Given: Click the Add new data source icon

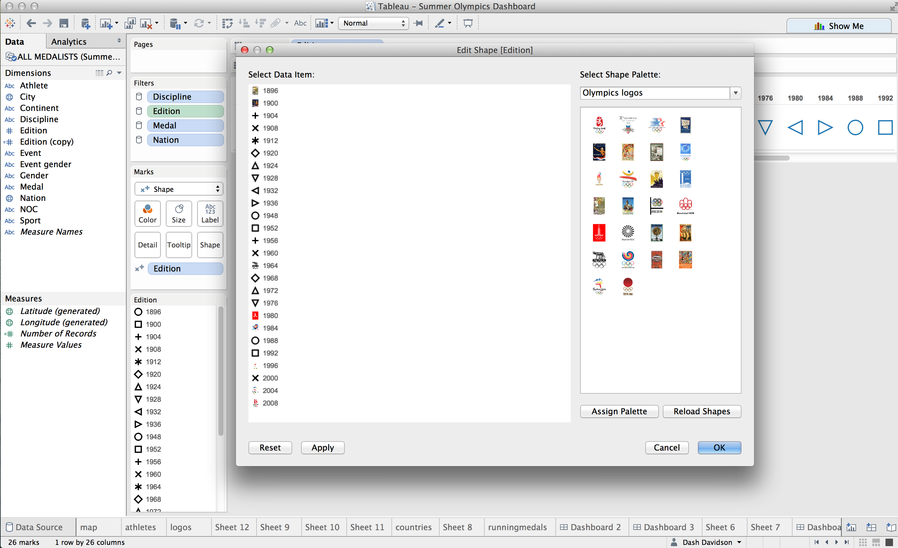Looking at the screenshot, I should (x=85, y=24).
